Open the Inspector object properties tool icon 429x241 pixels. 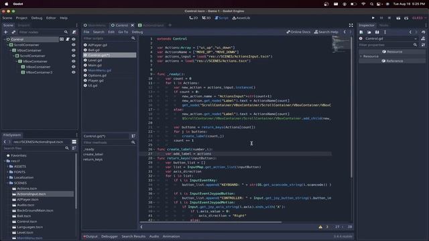[423, 45]
